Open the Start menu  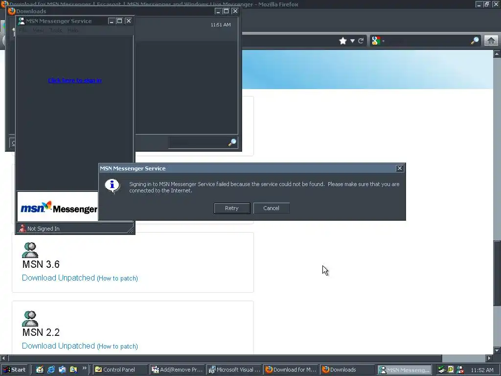[x=14, y=370]
